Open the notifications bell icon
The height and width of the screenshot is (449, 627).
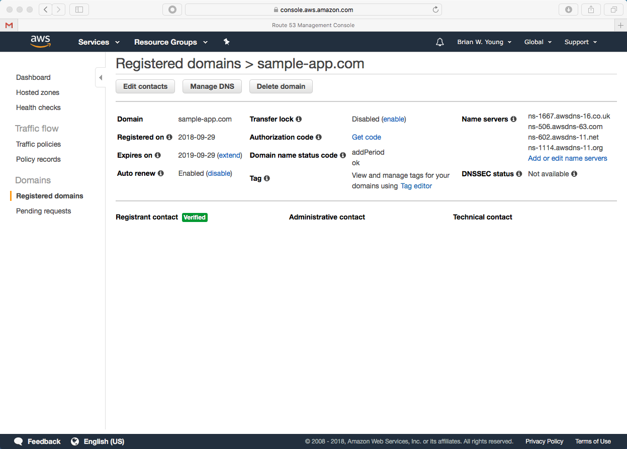[x=439, y=42]
